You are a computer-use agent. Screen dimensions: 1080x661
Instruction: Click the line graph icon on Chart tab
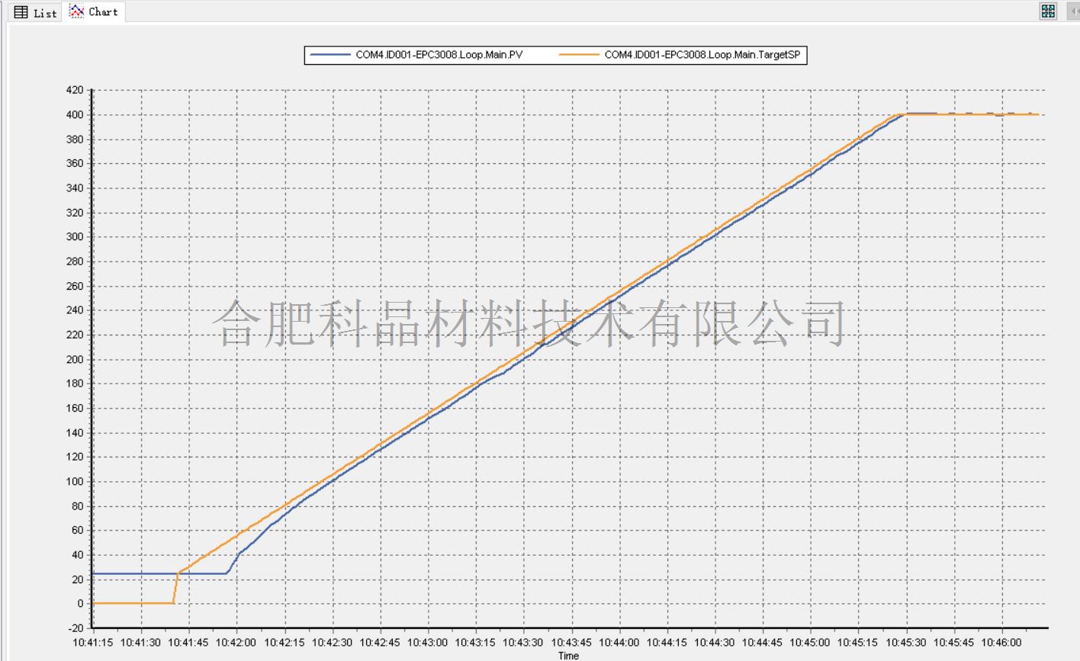pos(76,11)
